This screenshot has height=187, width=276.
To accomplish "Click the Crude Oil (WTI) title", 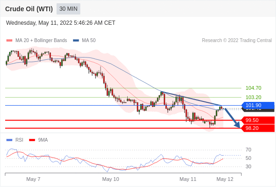I will (29, 9).
